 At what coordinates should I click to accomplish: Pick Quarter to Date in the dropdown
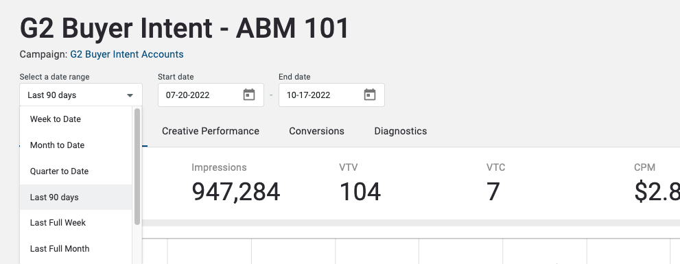click(76, 171)
